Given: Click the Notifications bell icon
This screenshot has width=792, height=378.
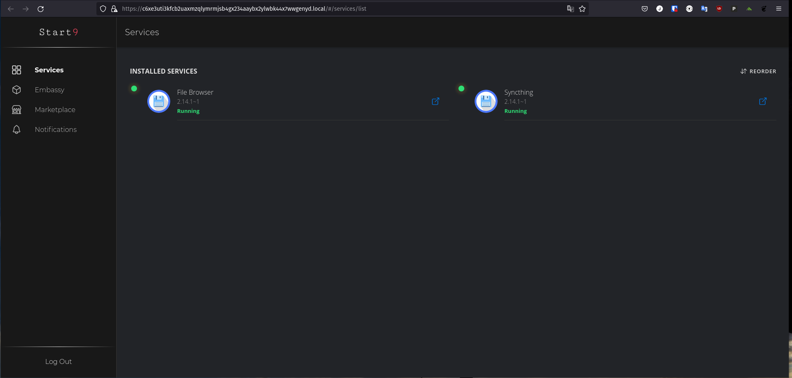Looking at the screenshot, I should 17,129.
